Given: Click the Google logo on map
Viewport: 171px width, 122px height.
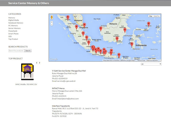Looking at the screenshot, I should [54, 59].
